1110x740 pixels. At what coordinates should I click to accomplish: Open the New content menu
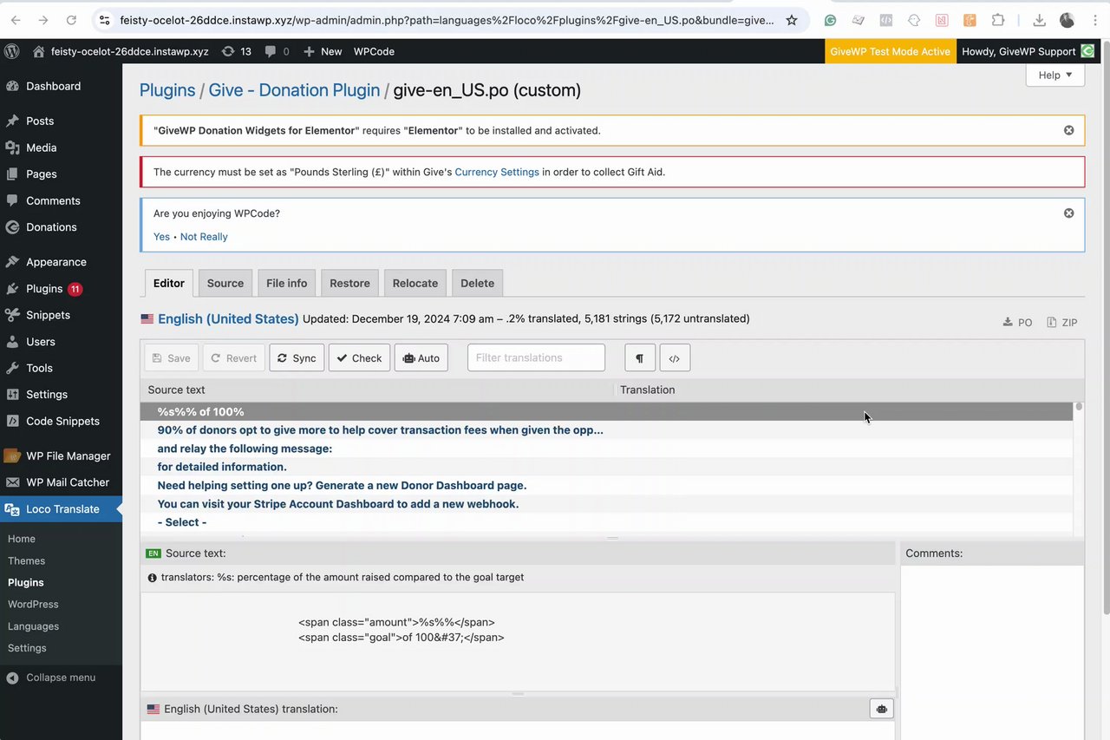point(323,51)
